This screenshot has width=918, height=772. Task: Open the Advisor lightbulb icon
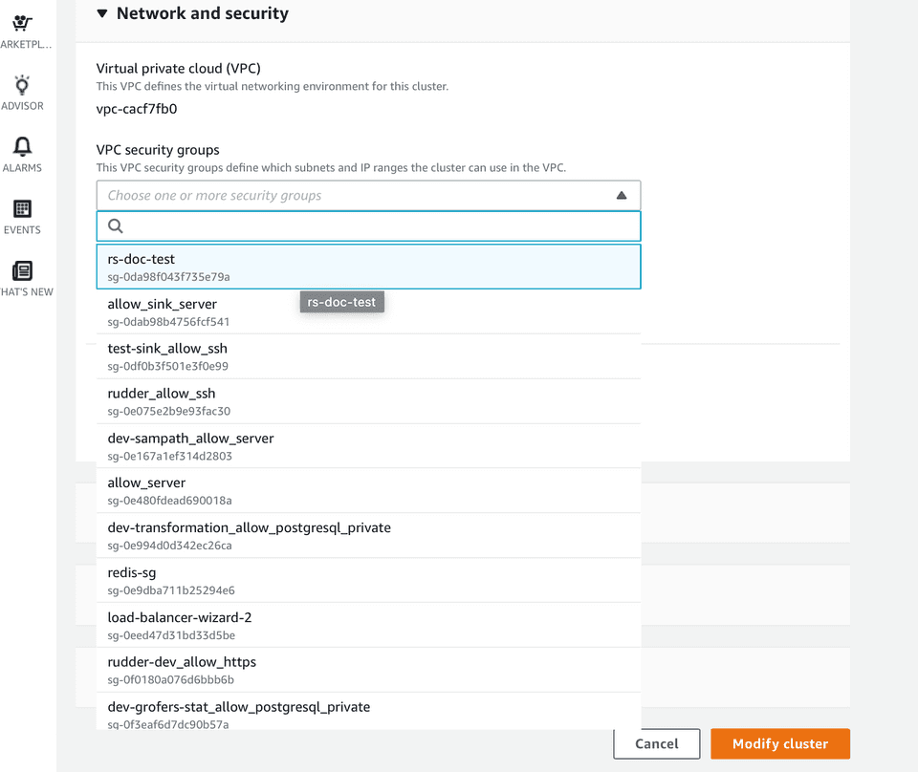tap(23, 86)
